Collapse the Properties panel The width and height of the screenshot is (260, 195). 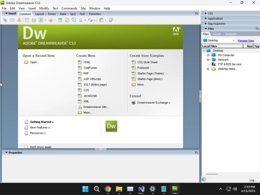[x=6, y=153]
